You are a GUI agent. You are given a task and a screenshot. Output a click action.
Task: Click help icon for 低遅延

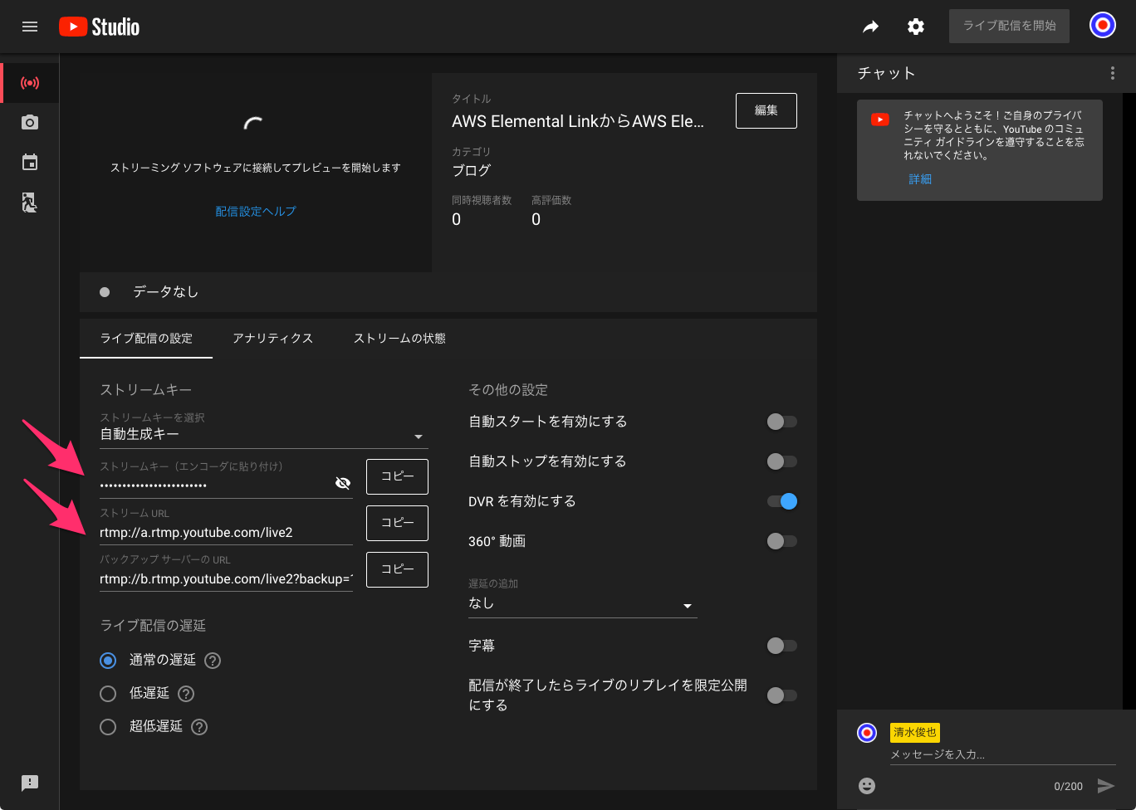186,694
